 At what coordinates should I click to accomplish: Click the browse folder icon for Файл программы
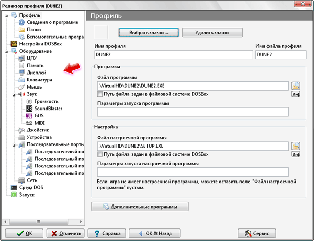(296, 86)
